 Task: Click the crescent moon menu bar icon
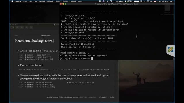(125, 1)
